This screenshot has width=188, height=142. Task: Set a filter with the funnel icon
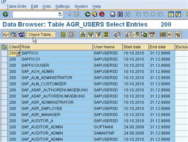point(98,35)
